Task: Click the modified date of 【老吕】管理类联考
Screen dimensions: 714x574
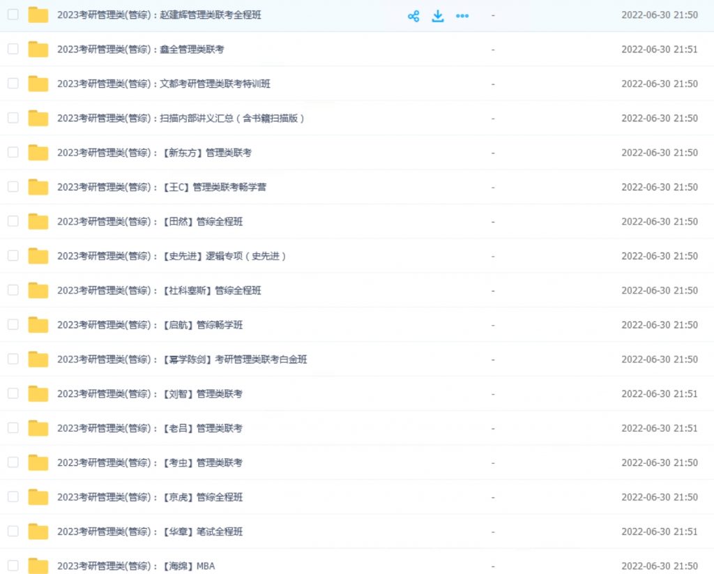Action: click(660, 428)
